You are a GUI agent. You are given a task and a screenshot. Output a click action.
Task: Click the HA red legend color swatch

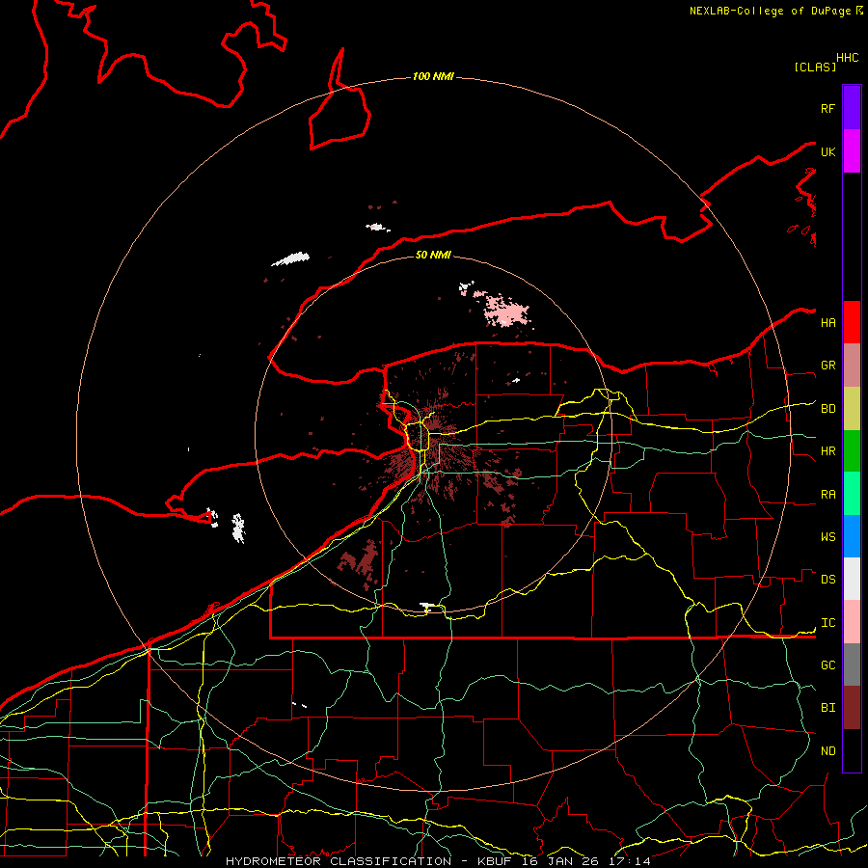852,322
